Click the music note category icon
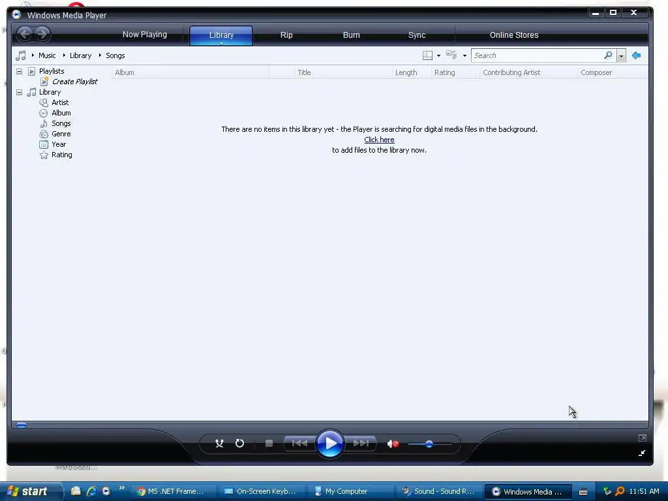The height and width of the screenshot is (501, 668). tap(20, 55)
